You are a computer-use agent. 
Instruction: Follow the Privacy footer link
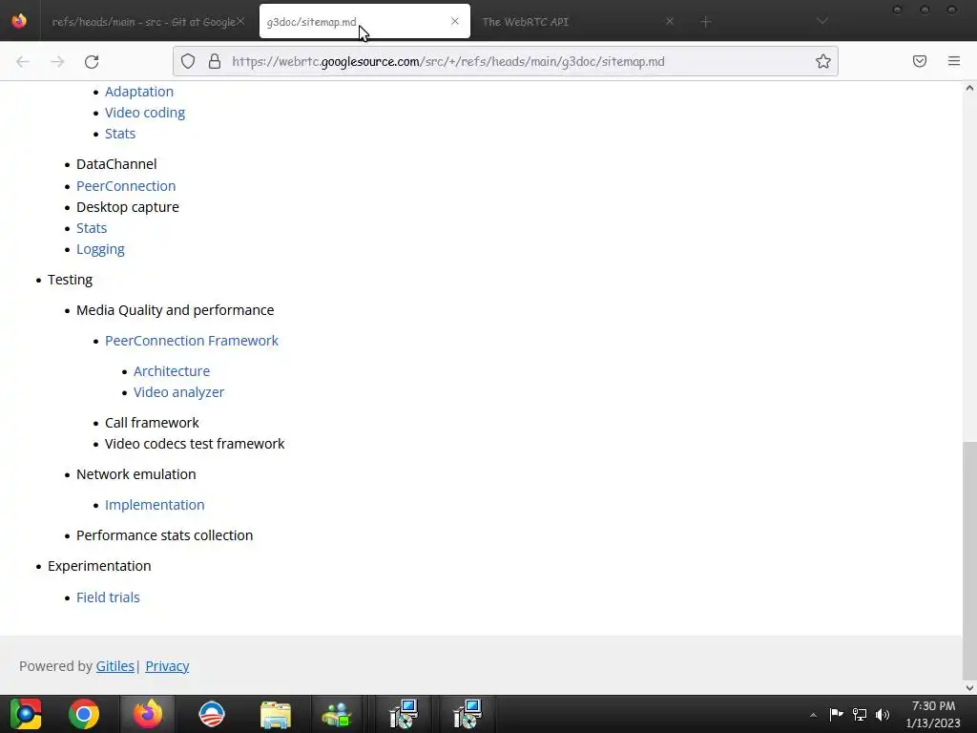tap(167, 666)
